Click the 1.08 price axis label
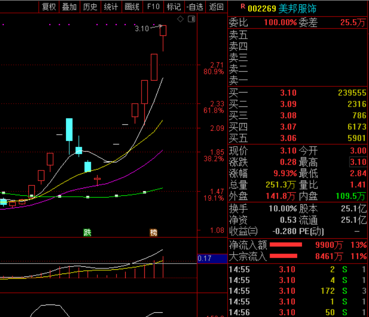The image size is (369, 317). [x=217, y=231]
